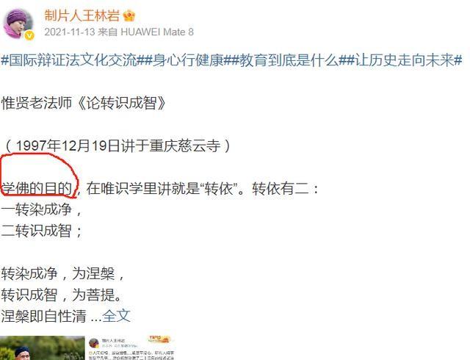Click the 来自 HUAWEI Mate 8 source
470x360 pixels.
[x=145, y=32]
